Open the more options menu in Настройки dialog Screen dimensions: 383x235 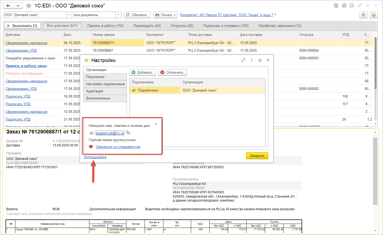(x=252, y=60)
